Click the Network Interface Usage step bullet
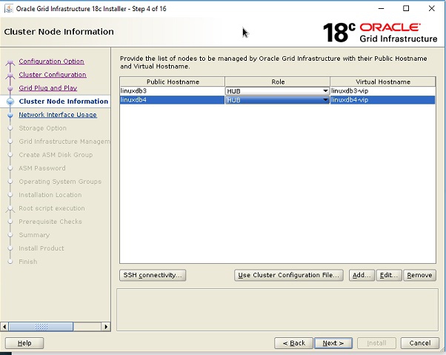Screen dimensions: 446x355 click(10, 115)
